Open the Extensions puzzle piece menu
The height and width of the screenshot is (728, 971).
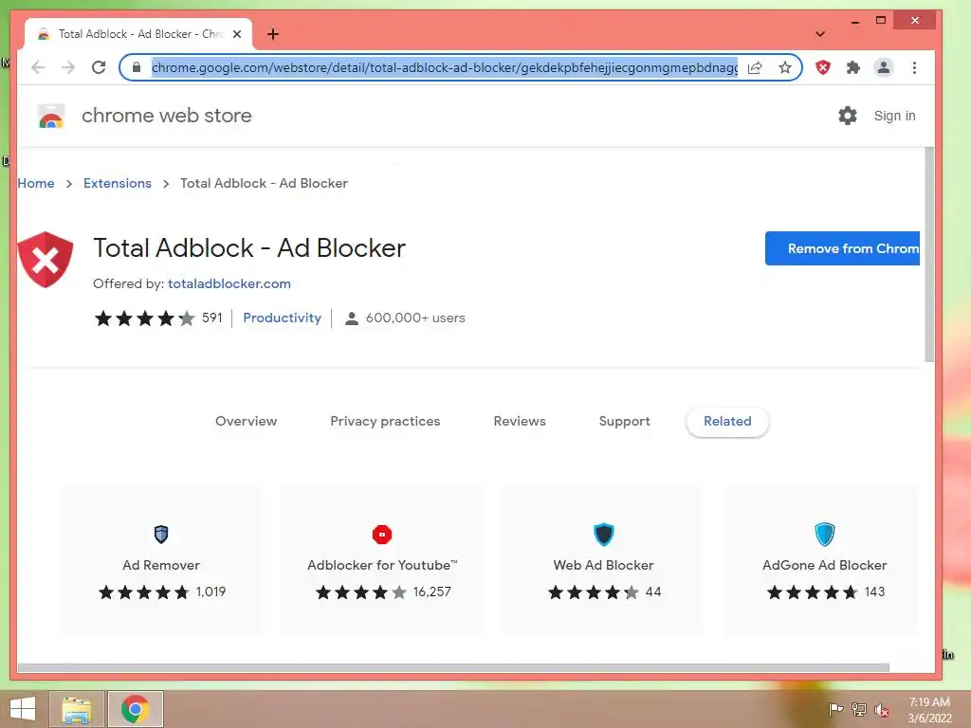click(x=853, y=67)
